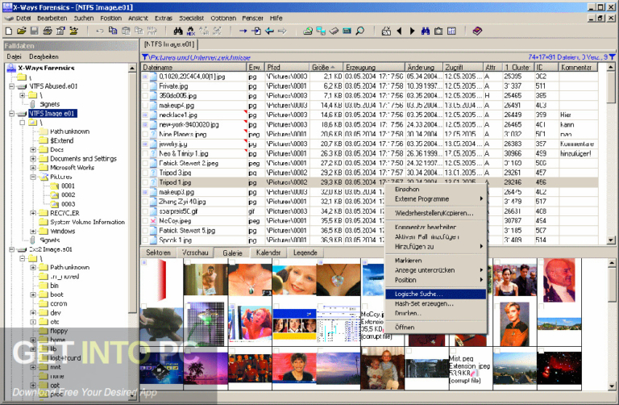Expand the Microsoft Works folder node
This screenshot has height=405, width=619.
point(33,168)
